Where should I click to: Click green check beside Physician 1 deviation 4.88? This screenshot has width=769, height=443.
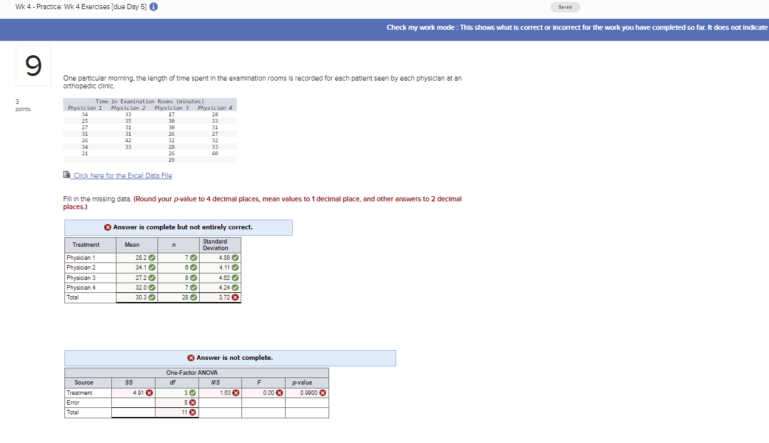point(236,258)
